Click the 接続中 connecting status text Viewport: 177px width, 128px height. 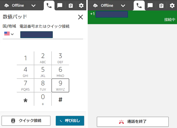[170, 20]
